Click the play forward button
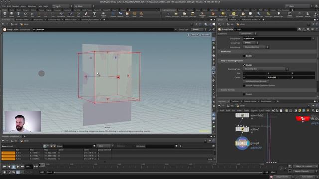This screenshot has width=319, height=179. tap(18, 167)
